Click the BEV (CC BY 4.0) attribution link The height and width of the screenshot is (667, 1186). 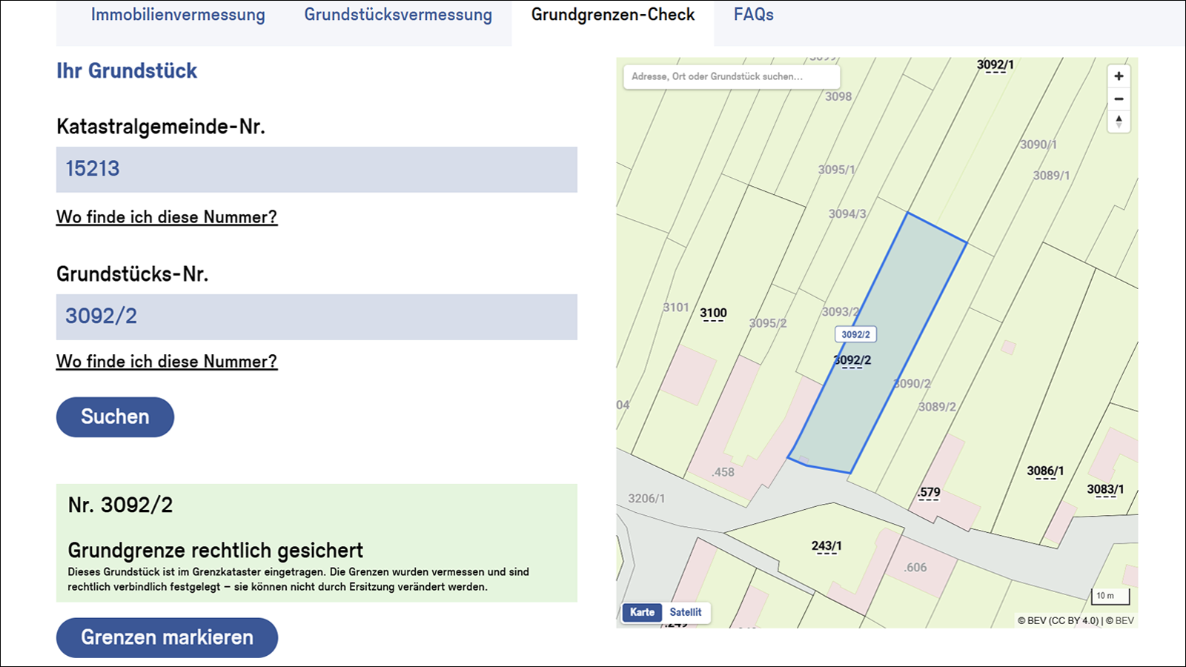click(x=1058, y=621)
